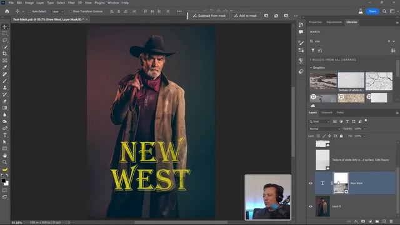400x225 pixels.
Task: Select the Hand tool
Action: [4, 156]
